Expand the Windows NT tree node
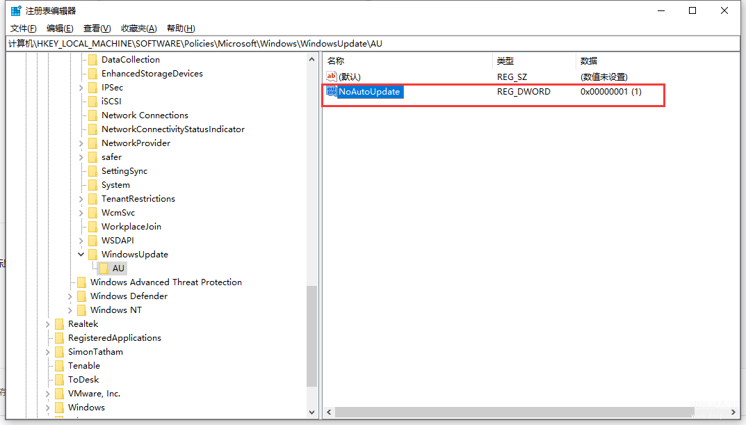 click(x=70, y=311)
